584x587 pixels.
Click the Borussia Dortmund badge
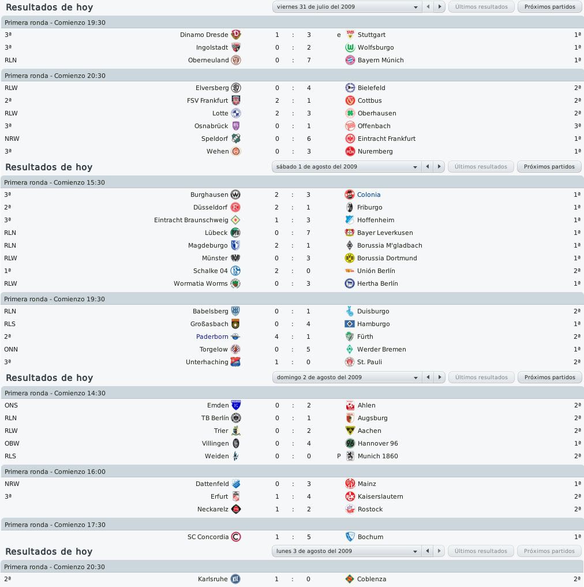click(x=349, y=258)
